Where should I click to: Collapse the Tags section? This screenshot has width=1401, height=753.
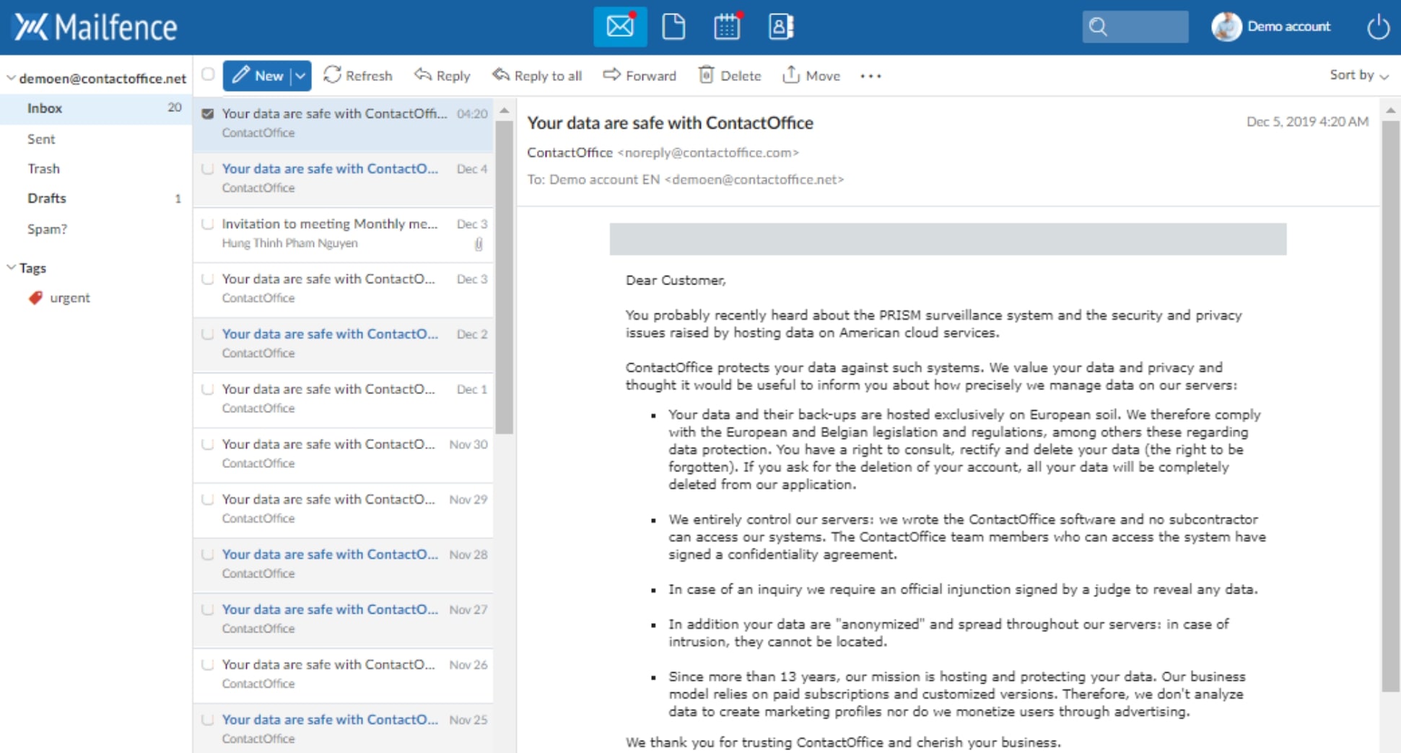pos(12,268)
